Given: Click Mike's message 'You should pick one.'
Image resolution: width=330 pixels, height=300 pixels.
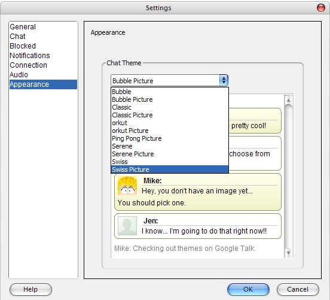Looking at the screenshot, I should pos(152,203).
